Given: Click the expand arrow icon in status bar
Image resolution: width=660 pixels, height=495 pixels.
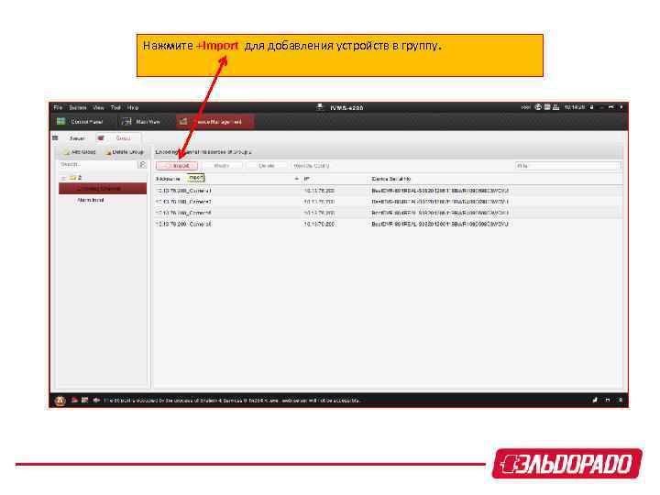Looking at the screenshot, I should click(x=621, y=401).
